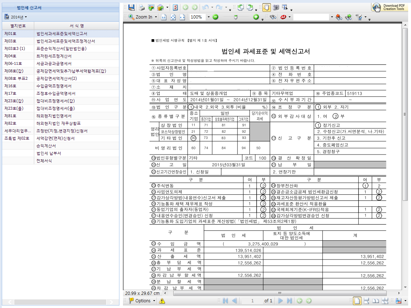
Task: Click the Print icon in toolbar
Action: click(142, 7)
